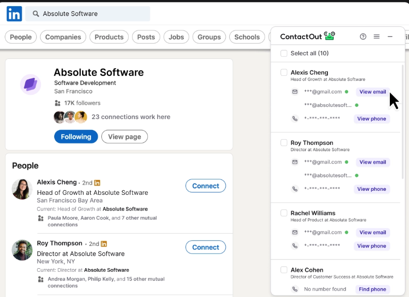
Task: Click Find phone for Alex Cohen
Action: pos(372,289)
